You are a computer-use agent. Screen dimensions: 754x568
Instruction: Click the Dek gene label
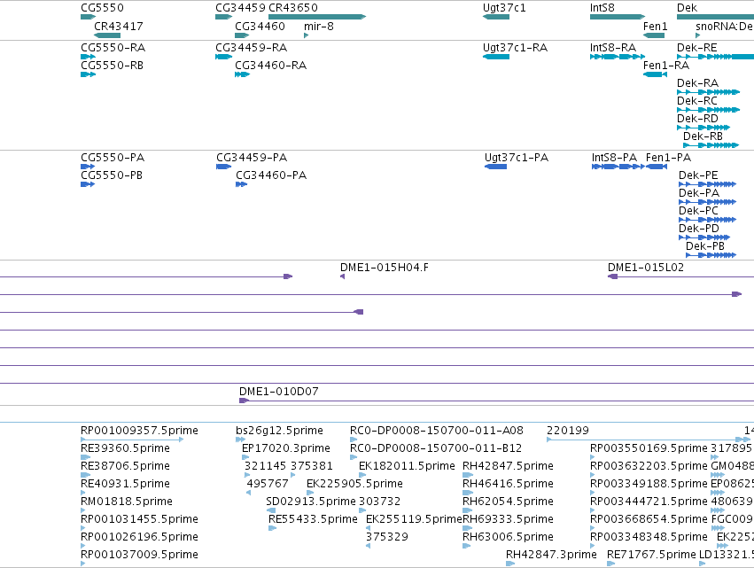687,8
